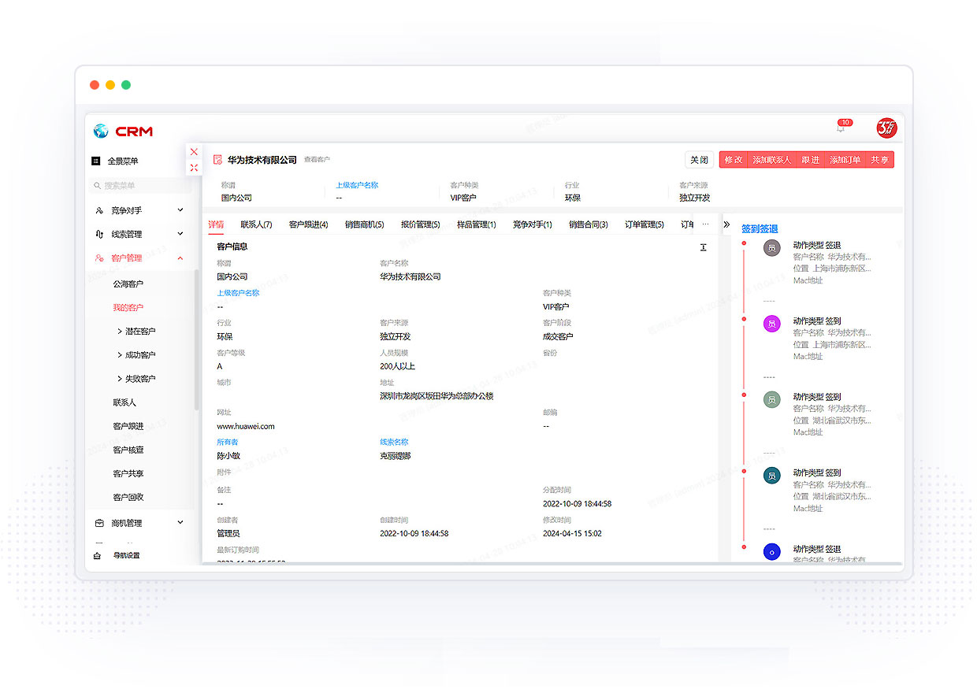Click the search magnifier icon in 搜索菜单

pos(98,186)
